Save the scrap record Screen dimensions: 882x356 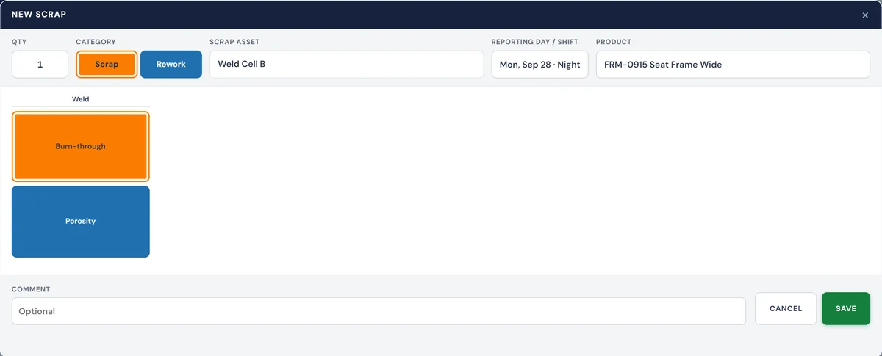[x=846, y=308]
